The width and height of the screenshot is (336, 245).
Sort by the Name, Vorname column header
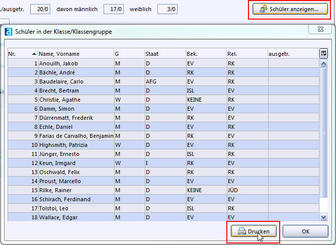coord(59,54)
